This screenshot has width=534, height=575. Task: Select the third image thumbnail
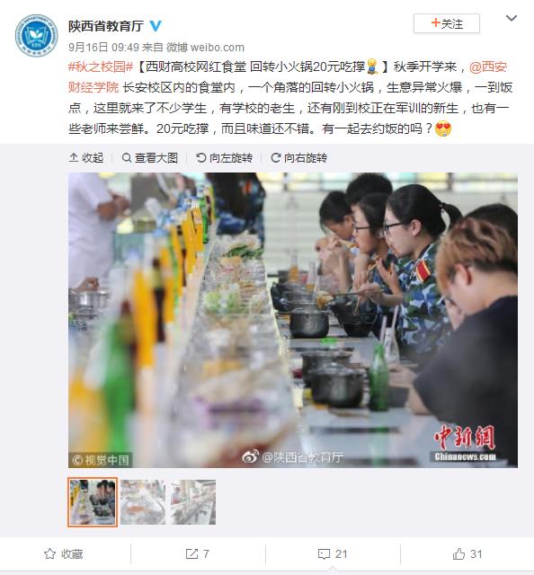point(193,502)
